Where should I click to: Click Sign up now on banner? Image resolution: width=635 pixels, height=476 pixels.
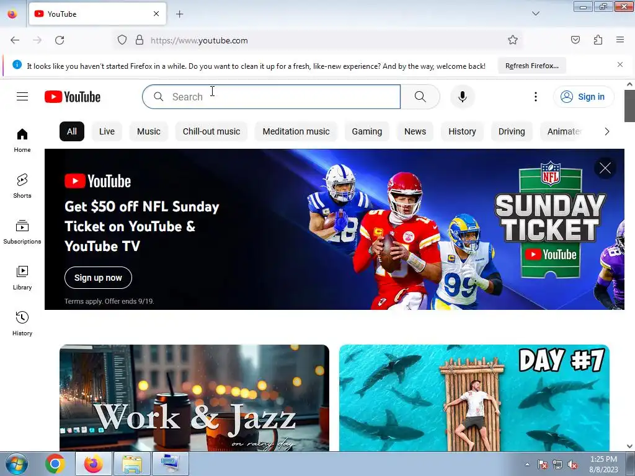point(98,278)
